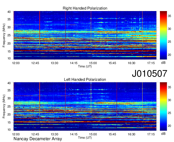Click the "25" value on the lower color bar
The image size is (174, 142).
(x=169, y=113)
